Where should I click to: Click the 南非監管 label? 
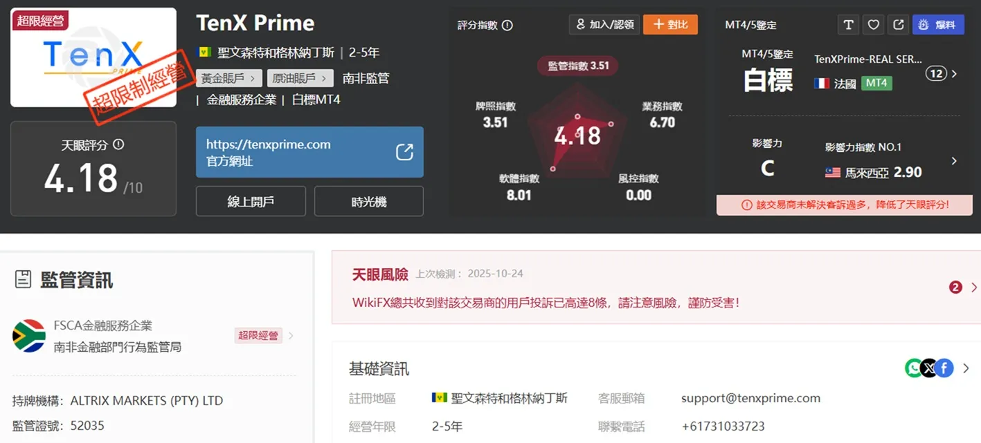[366, 78]
